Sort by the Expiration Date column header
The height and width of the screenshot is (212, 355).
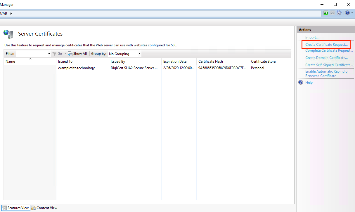pyautogui.click(x=175, y=62)
